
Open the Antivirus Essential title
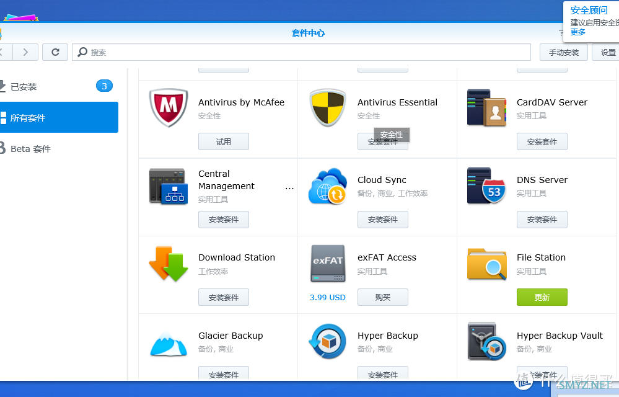pyautogui.click(x=398, y=102)
